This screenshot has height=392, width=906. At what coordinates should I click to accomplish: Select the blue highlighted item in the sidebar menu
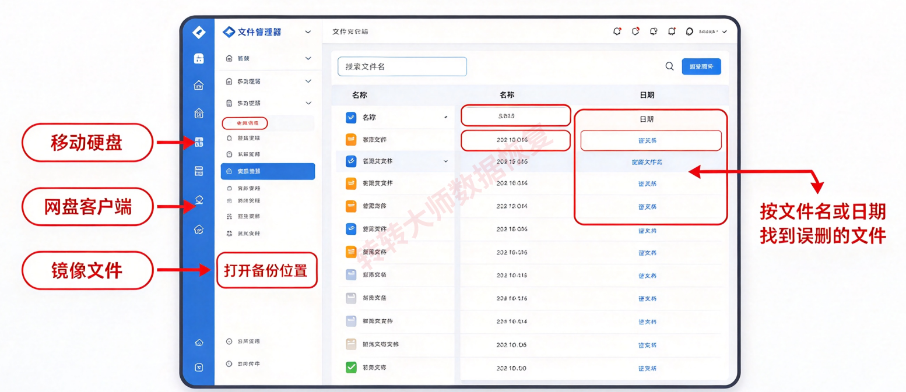[x=268, y=171]
